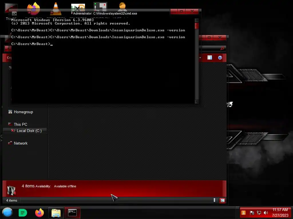Image resolution: width=293 pixels, height=219 pixels.
Task: Open Explorer help with the question mark icon
Action: coord(220,58)
